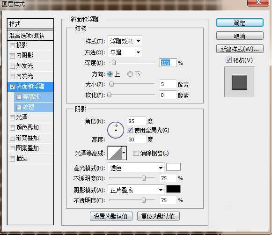Open the 高光模式 dropdown showing 滤色
The height and width of the screenshot is (235, 272).
point(136,168)
